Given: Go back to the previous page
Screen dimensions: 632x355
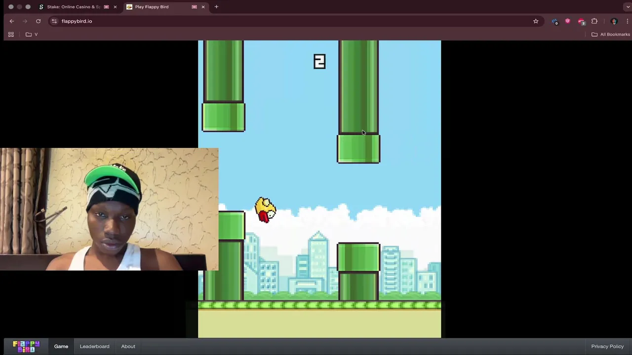Looking at the screenshot, I should click(12, 21).
